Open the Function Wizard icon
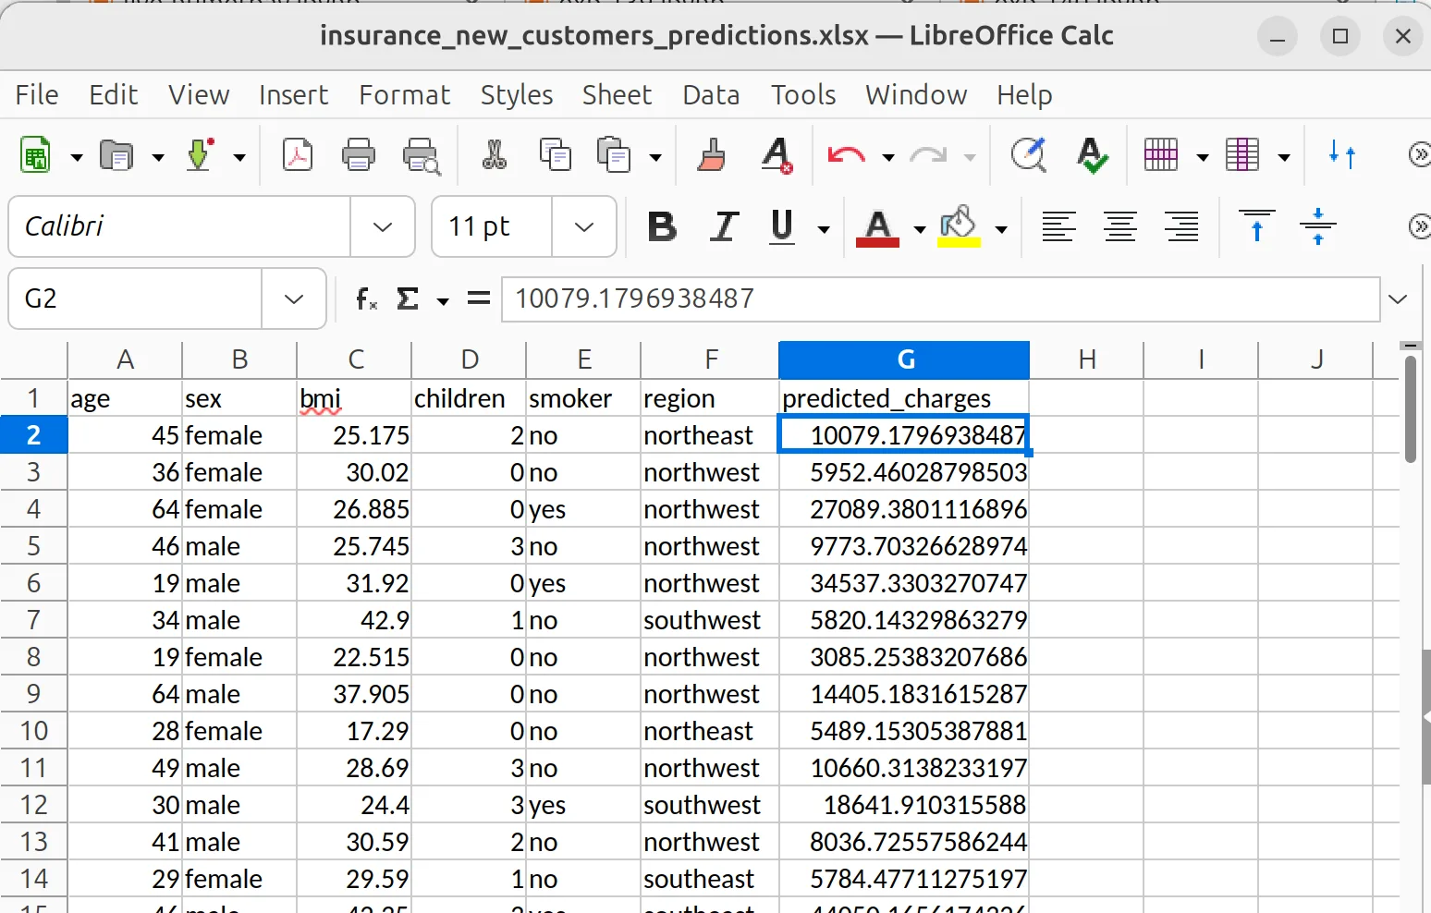This screenshot has width=1431, height=913. tap(367, 298)
